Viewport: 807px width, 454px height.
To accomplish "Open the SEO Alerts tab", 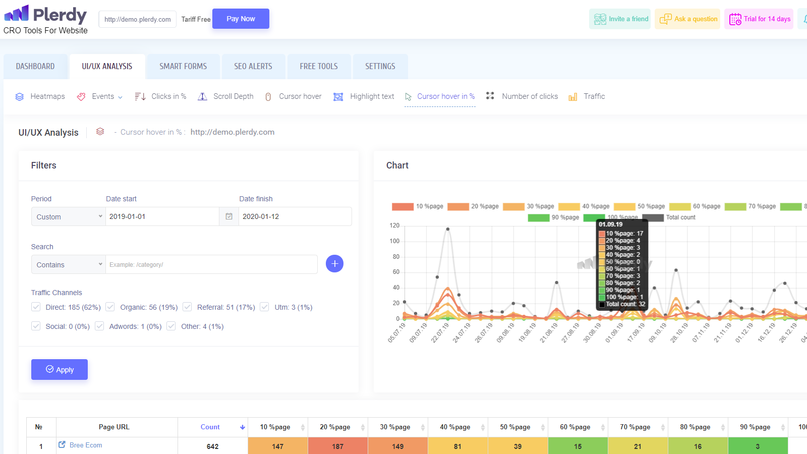I will (253, 67).
